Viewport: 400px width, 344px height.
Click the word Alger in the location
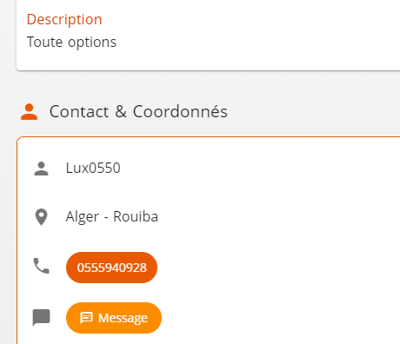(x=83, y=217)
